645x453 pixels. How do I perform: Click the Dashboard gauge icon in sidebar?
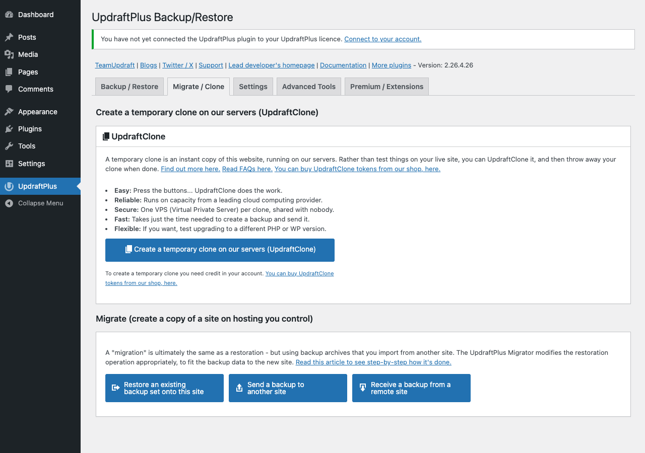[9, 15]
